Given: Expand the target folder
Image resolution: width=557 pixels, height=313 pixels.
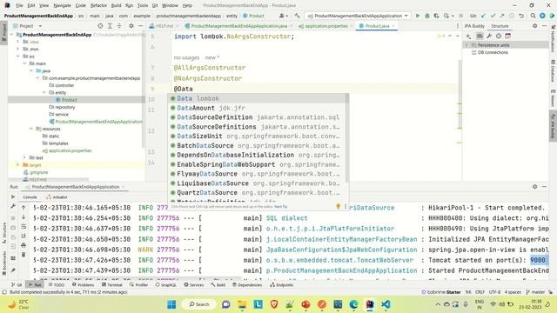Looking at the screenshot, I should pyautogui.click(x=17, y=164).
